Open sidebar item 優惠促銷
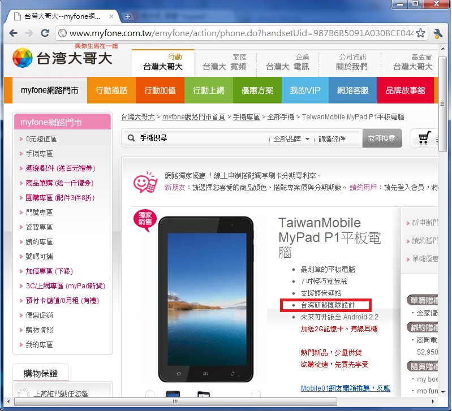 click(39, 315)
